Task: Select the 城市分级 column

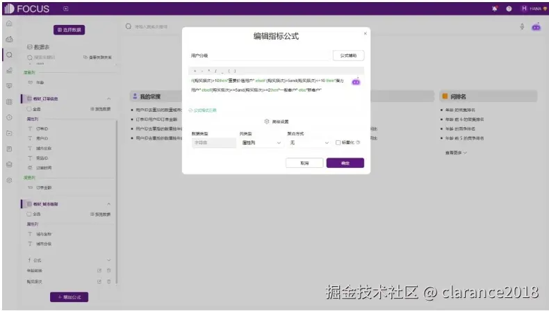Action: click(44, 244)
